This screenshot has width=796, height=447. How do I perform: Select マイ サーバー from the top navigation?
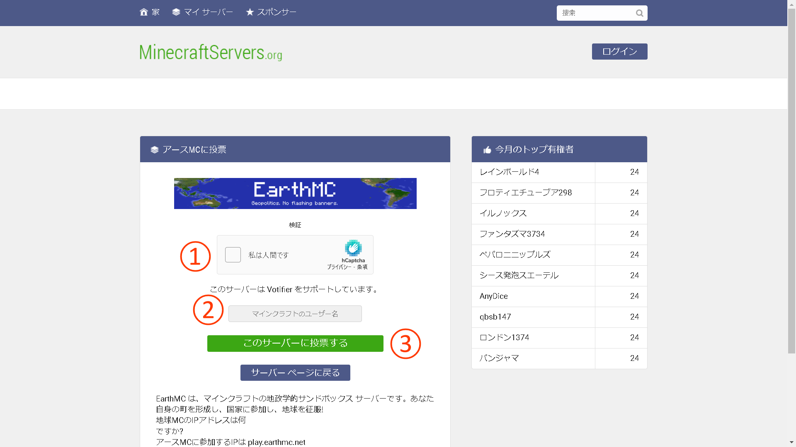click(207, 12)
